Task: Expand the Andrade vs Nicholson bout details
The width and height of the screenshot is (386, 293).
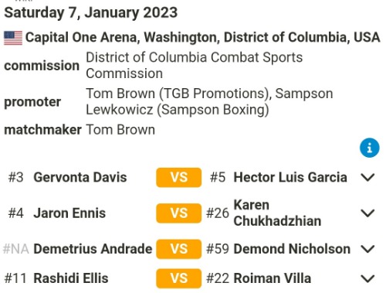Action: 367,249
